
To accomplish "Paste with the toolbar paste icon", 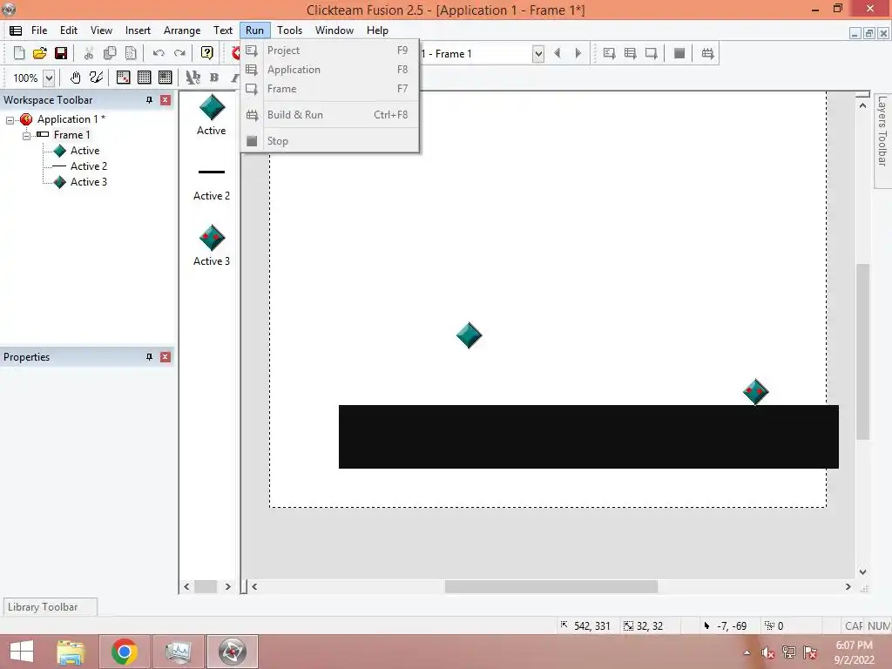I will 131,53.
